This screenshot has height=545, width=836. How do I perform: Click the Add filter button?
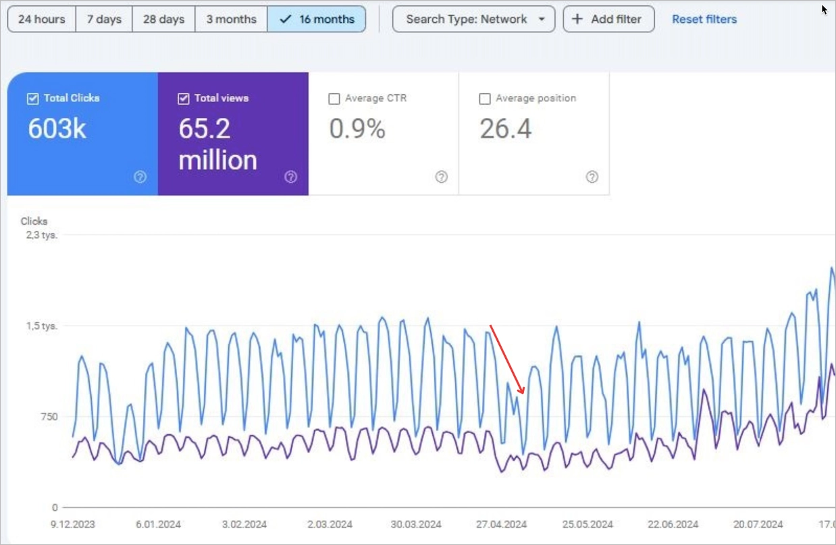point(608,19)
